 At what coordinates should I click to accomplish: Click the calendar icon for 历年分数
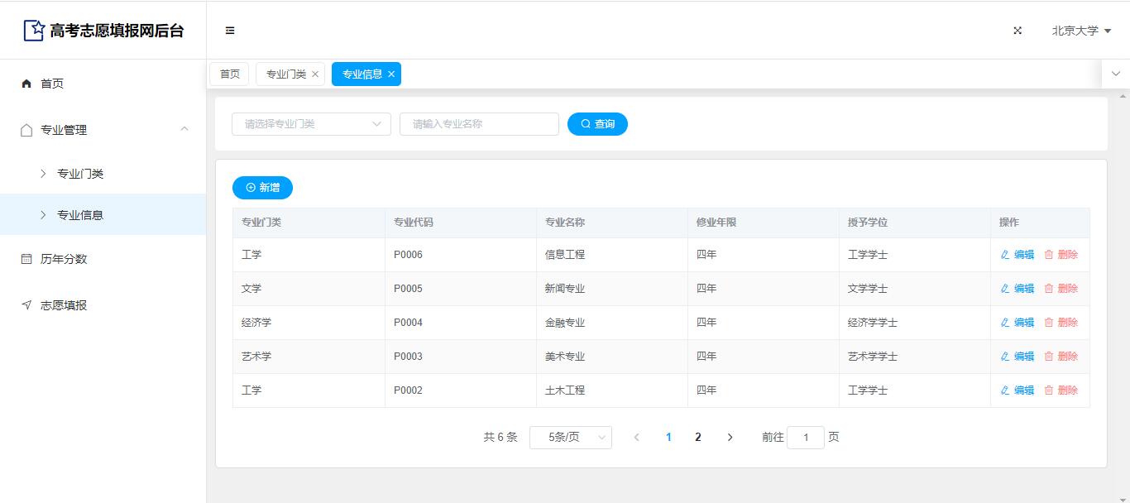tap(26, 259)
